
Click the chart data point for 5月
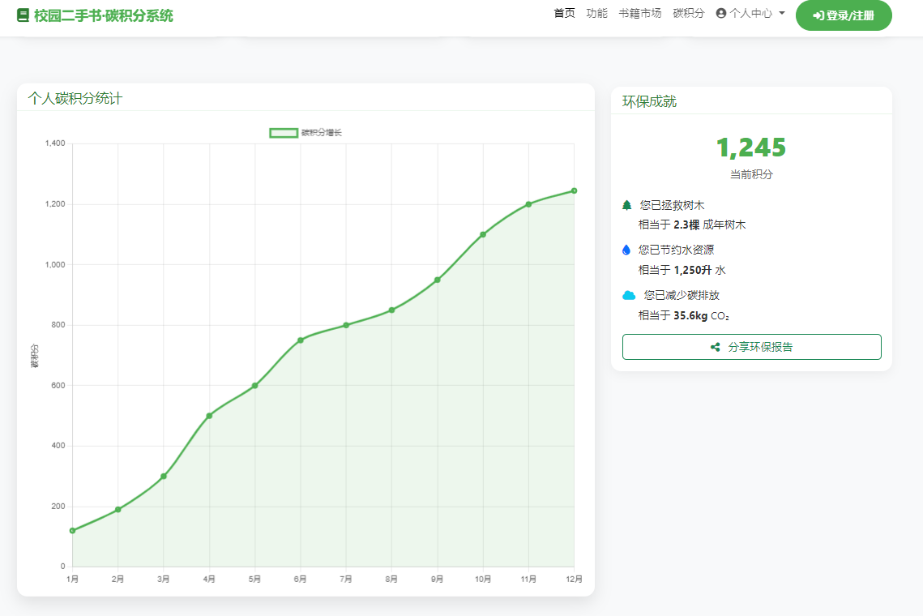[255, 386]
